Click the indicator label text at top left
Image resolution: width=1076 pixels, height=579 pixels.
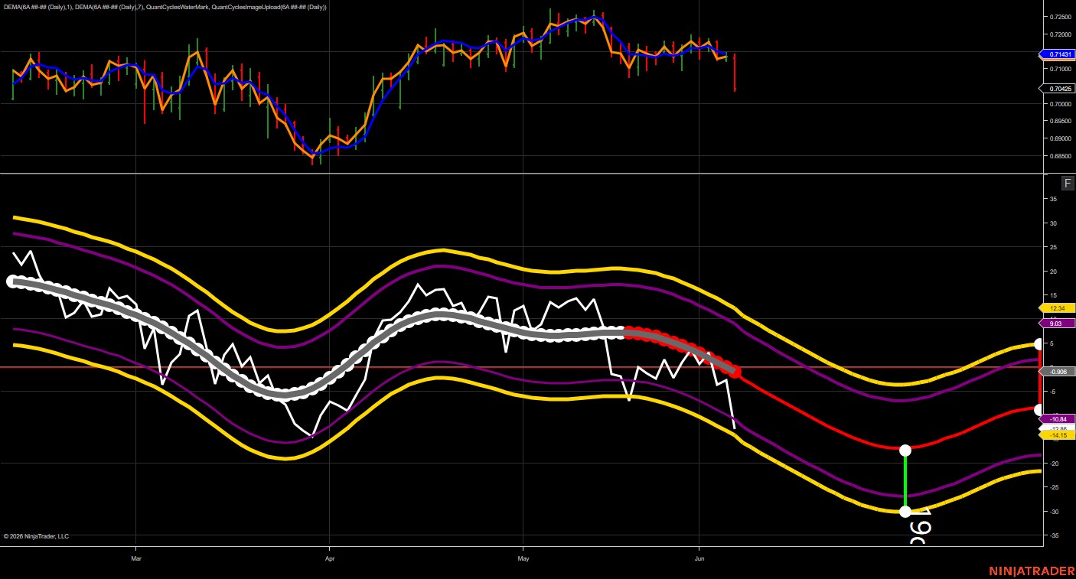point(165,7)
